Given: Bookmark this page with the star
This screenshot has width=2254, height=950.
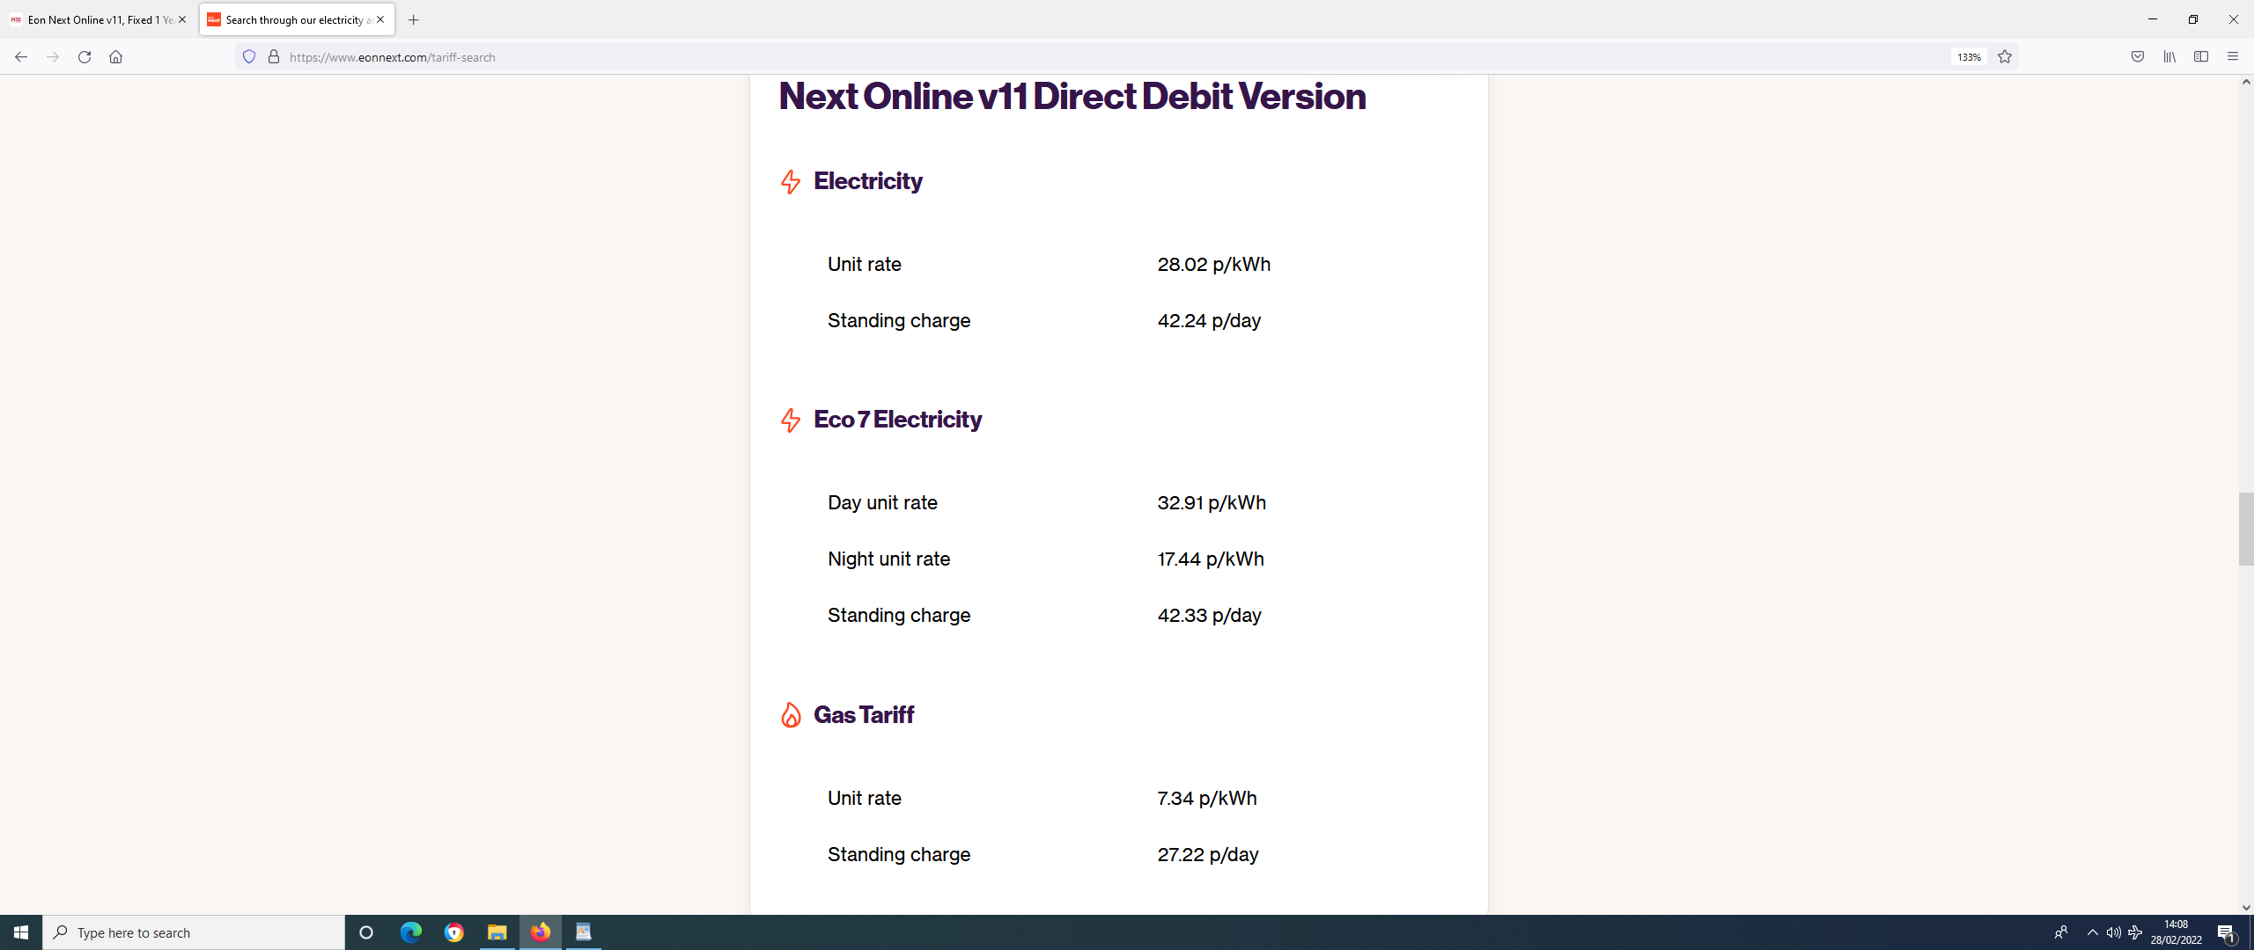Looking at the screenshot, I should (2005, 57).
